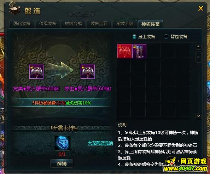Select the 身上装备 radio button
Screen dimensions: 210x174
pos(134,36)
